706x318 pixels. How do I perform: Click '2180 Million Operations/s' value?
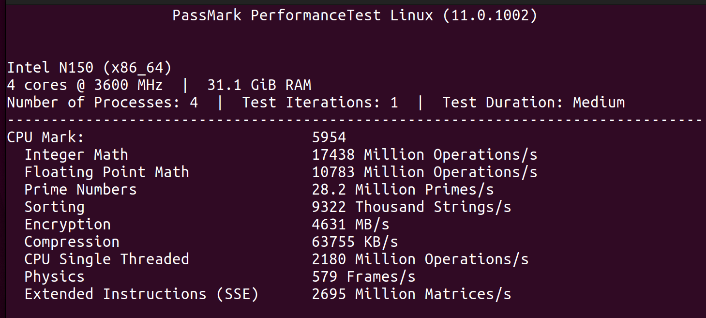[421, 259]
